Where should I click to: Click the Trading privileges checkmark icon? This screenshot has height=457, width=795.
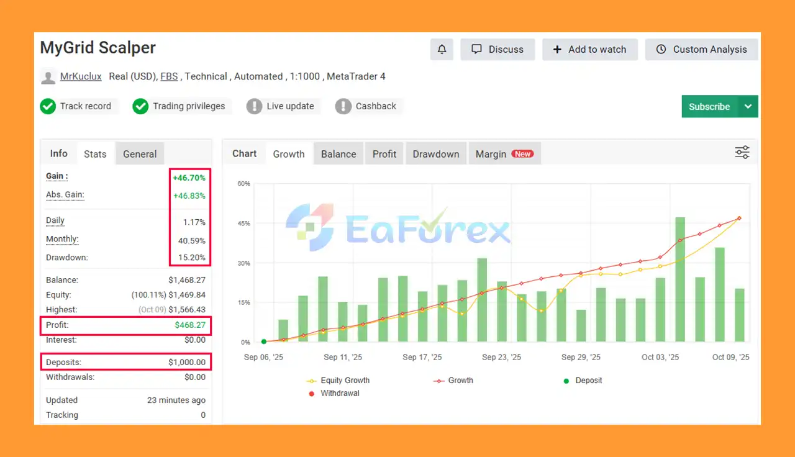pyautogui.click(x=140, y=106)
